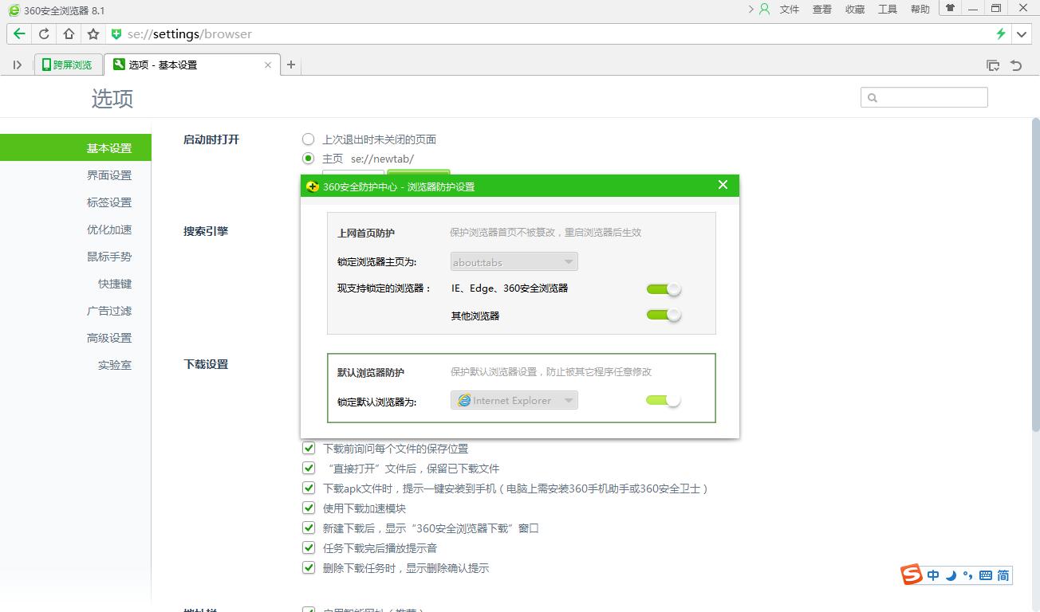The height and width of the screenshot is (612, 1040).
Task: Click the settings search input field
Action: 924,97
